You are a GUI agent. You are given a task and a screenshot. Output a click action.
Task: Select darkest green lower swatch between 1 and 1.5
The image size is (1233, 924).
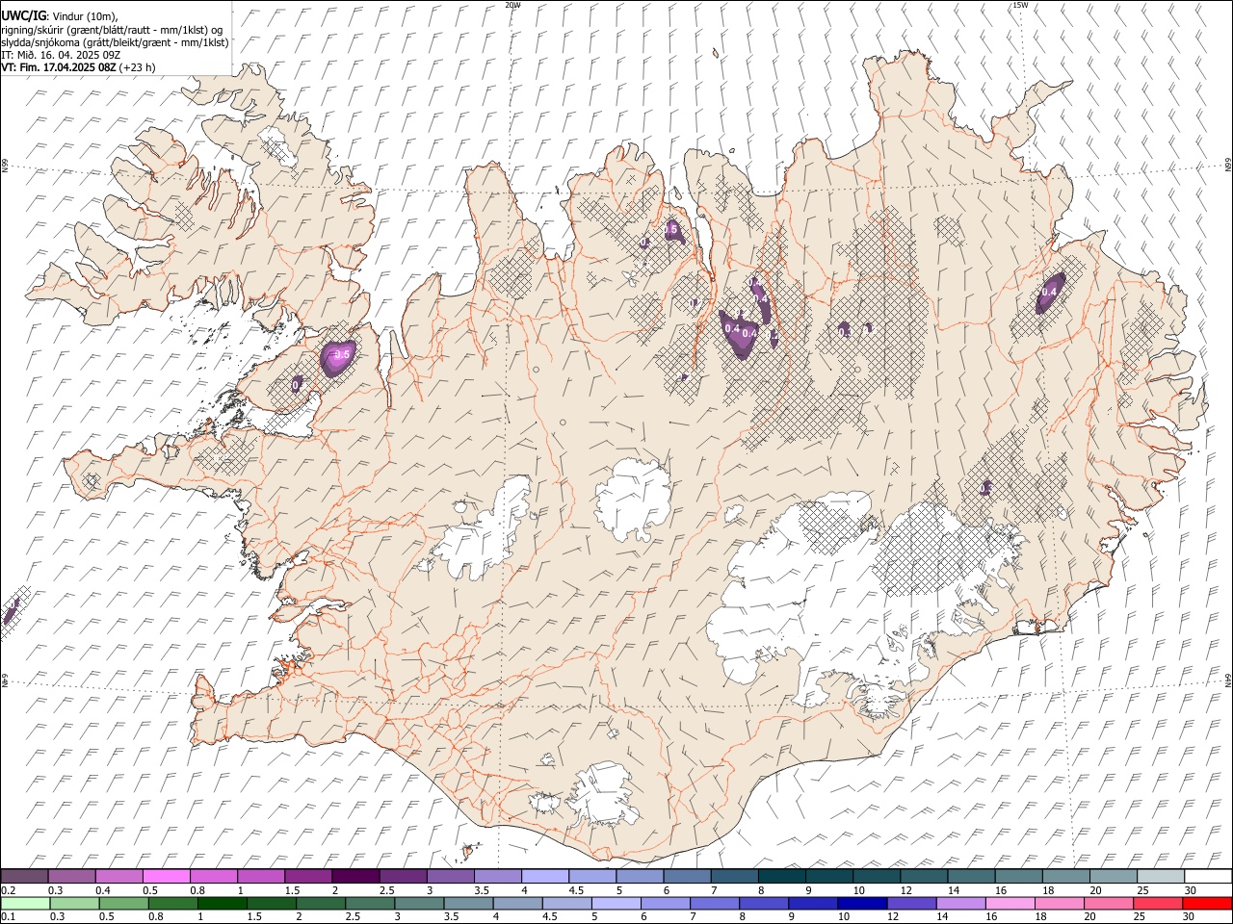[222, 903]
